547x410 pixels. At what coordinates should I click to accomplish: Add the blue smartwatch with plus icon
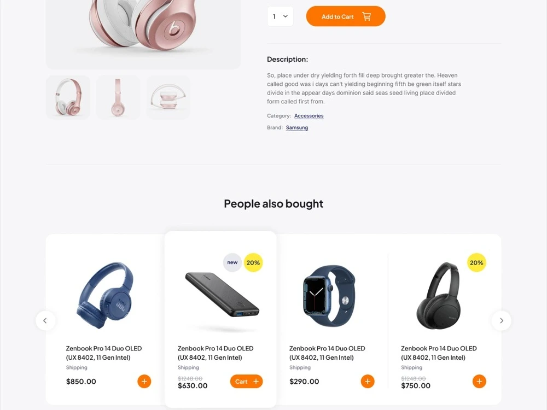(368, 381)
